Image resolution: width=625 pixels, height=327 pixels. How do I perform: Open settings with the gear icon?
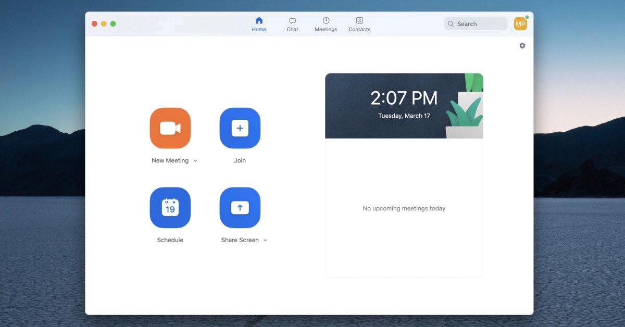pos(522,46)
